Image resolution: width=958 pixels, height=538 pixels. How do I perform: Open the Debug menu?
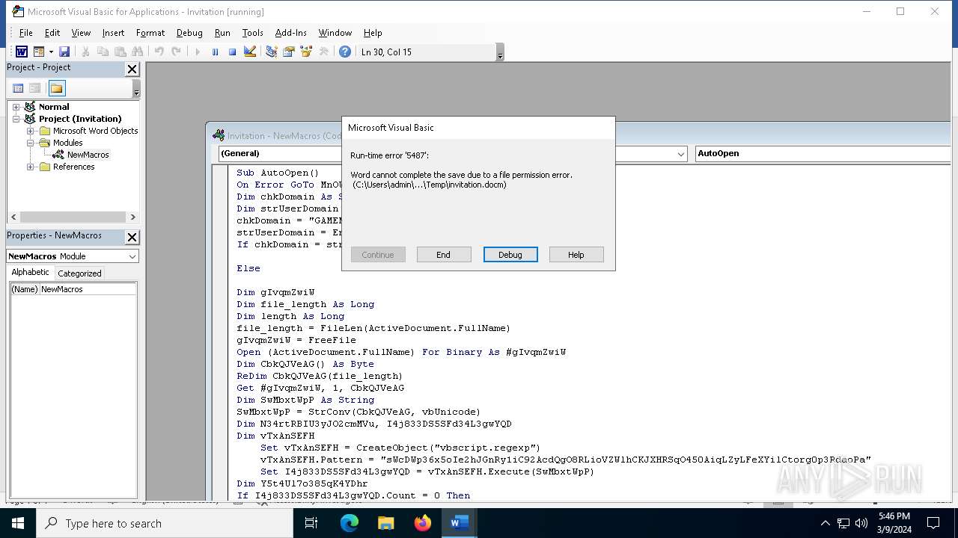tap(189, 33)
